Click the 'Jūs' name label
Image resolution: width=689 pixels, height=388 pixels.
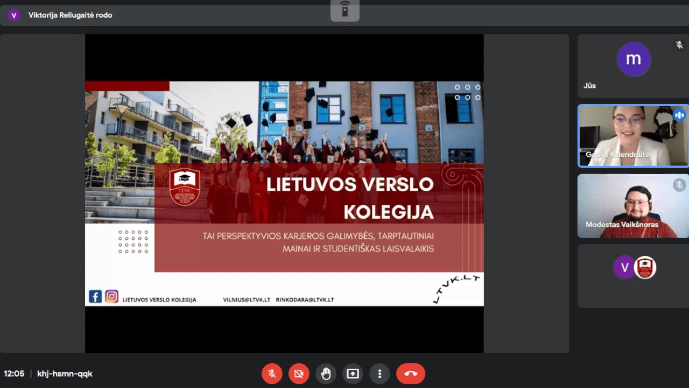pyautogui.click(x=589, y=86)
